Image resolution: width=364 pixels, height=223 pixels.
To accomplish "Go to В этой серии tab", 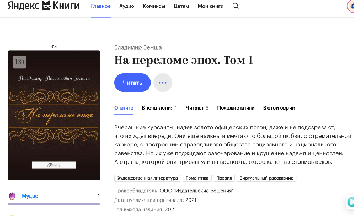I will [279, 108].
